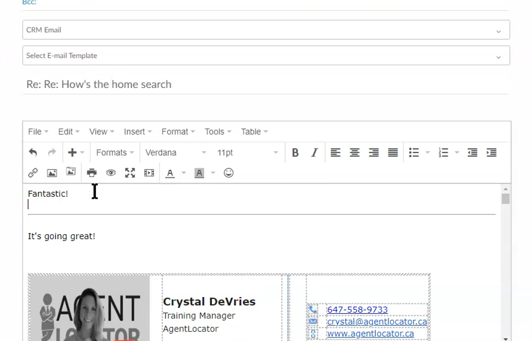Apply text color
This screenshot has height=341, width=532.
[170, 173]
